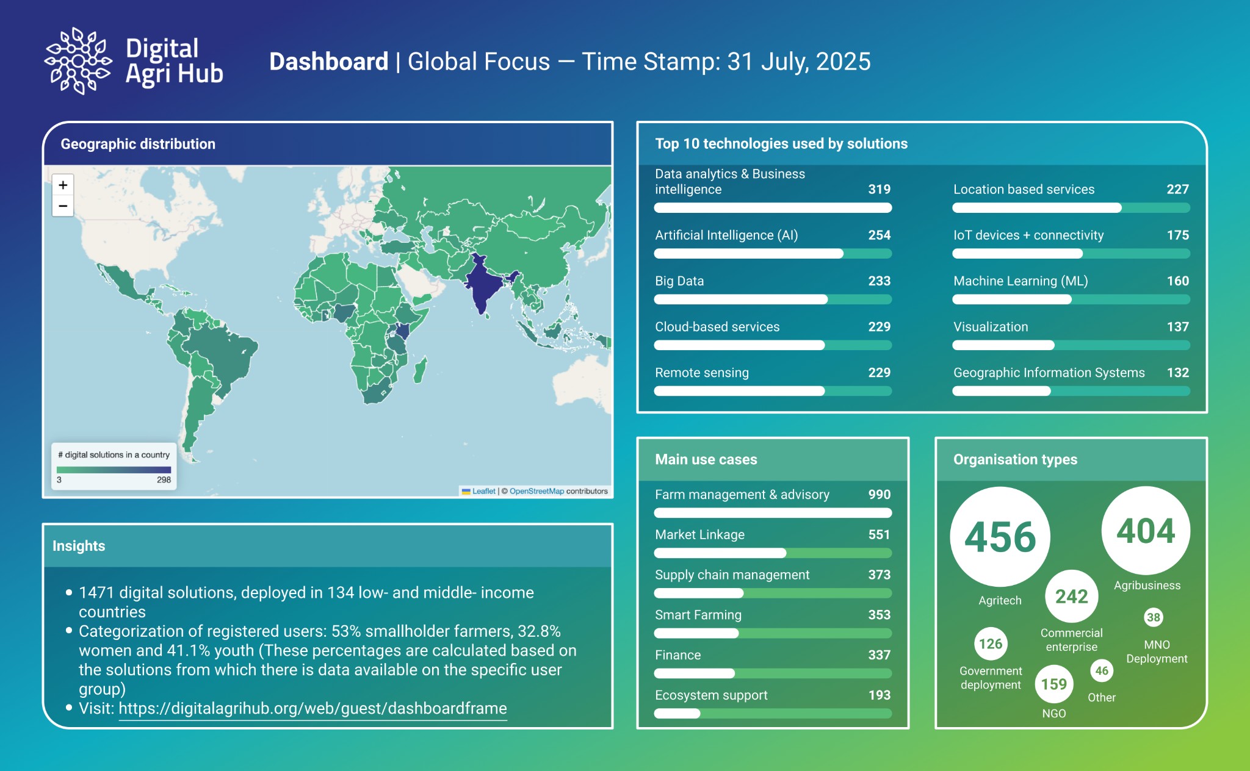Click the 404 Agribusiness circle

[1146, 531]
